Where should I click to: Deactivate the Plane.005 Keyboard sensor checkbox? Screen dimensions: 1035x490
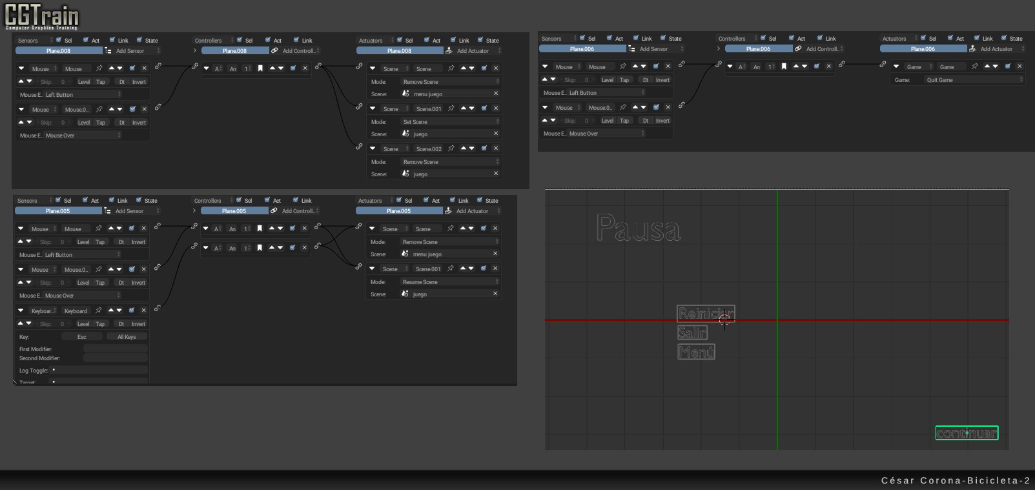click(132, 311)
